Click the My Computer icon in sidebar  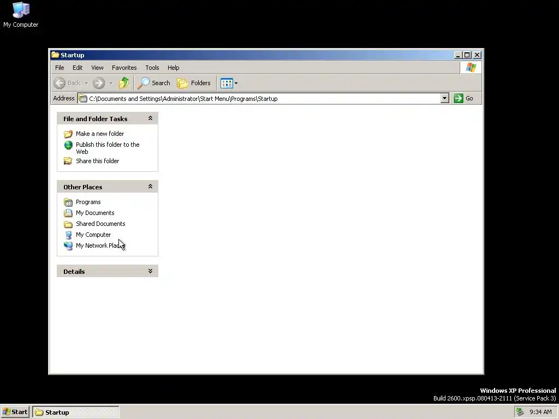point(68,235)
